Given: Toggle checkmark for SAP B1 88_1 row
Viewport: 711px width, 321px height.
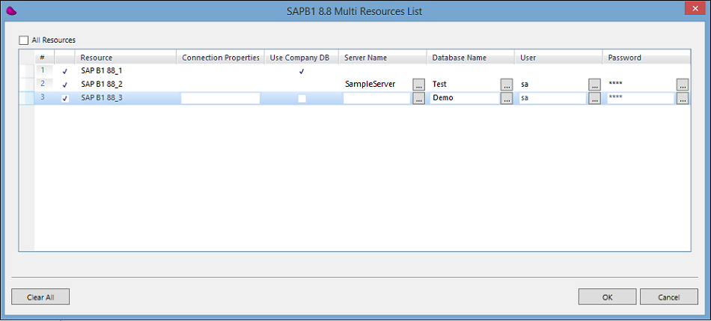Looking at the screenshot, I should click(65, 71).
